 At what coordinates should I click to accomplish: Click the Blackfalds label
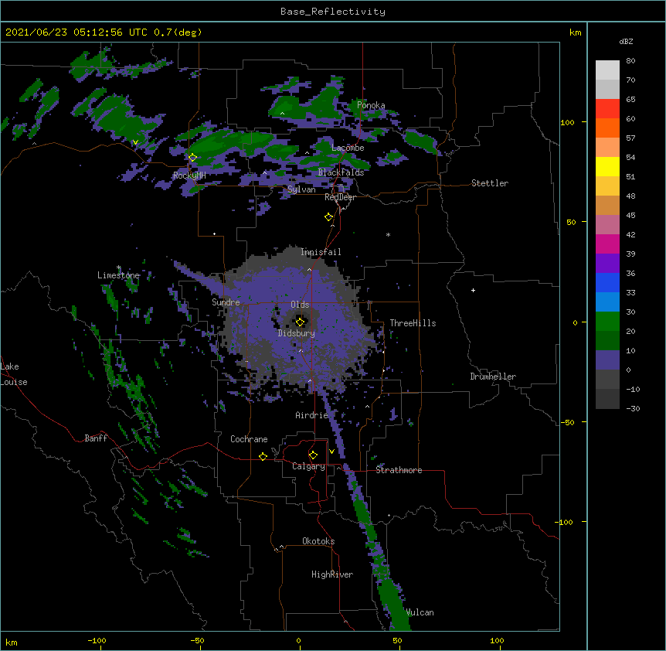pos(341,172)
